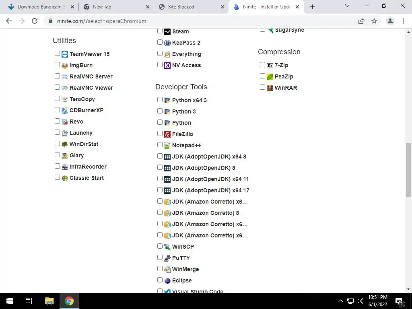Screen dimensions: 412x309
Task: Show hidden system tray icons
Action: (340, 301)
